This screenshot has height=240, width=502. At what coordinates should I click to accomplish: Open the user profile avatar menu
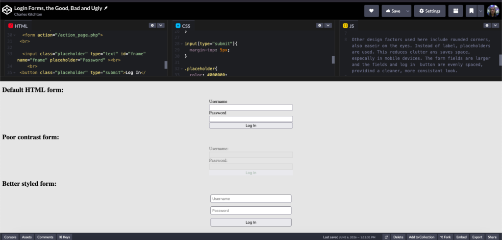(x=493, y=11)
